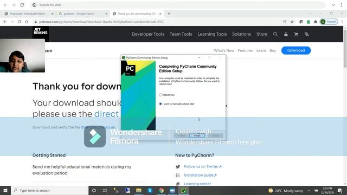Select the Thank you for downloading tab
Image resolution: width=347 pixels, height=195 pixels.
[137, 14]
